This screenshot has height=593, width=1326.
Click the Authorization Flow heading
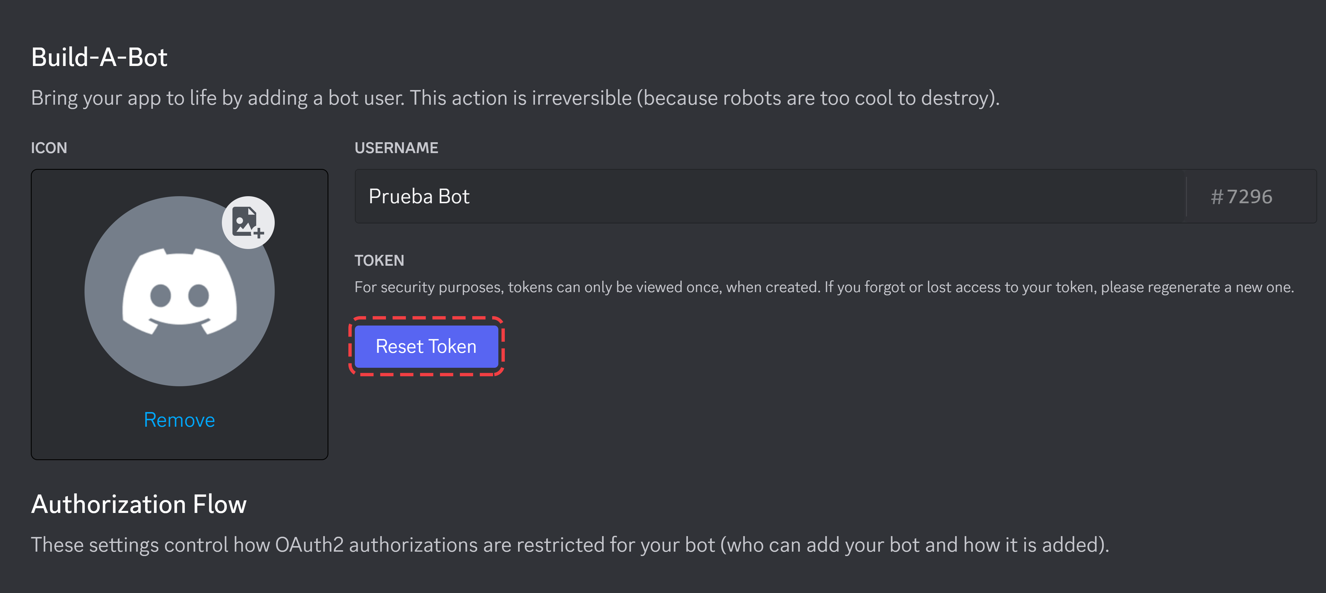[139, 504]
